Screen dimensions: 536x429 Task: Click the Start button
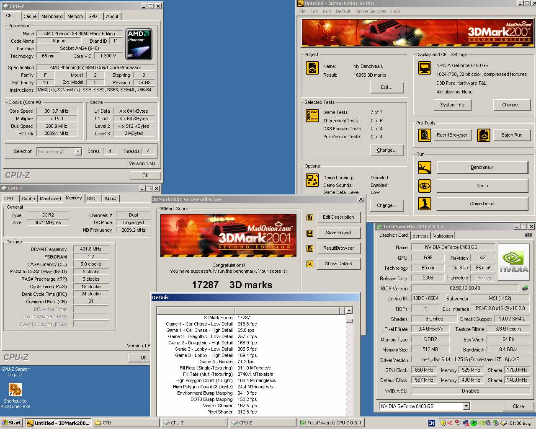(12, 423)
